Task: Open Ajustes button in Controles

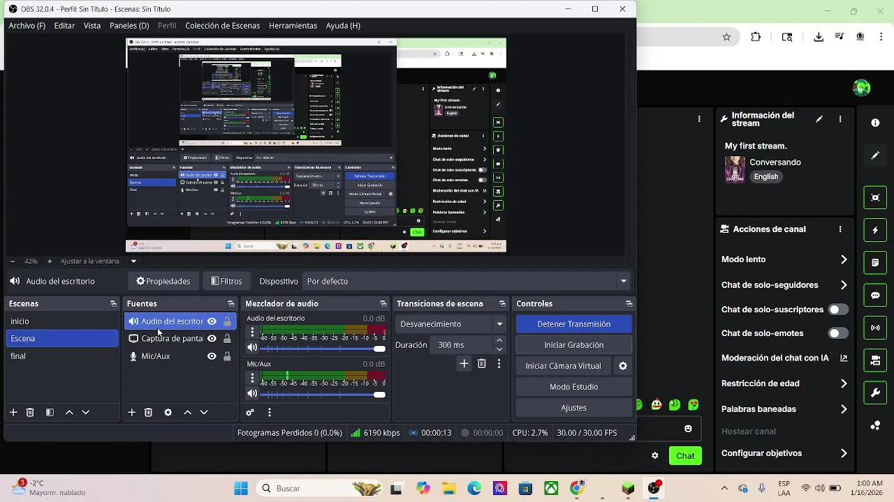Action: 573,408
